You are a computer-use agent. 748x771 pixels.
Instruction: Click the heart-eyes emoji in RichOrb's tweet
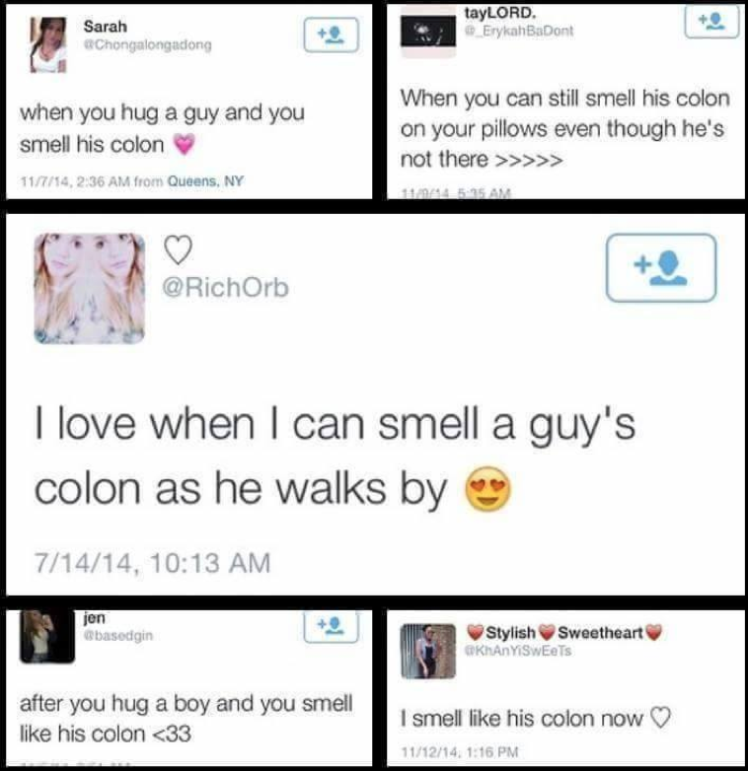(488, 488)
